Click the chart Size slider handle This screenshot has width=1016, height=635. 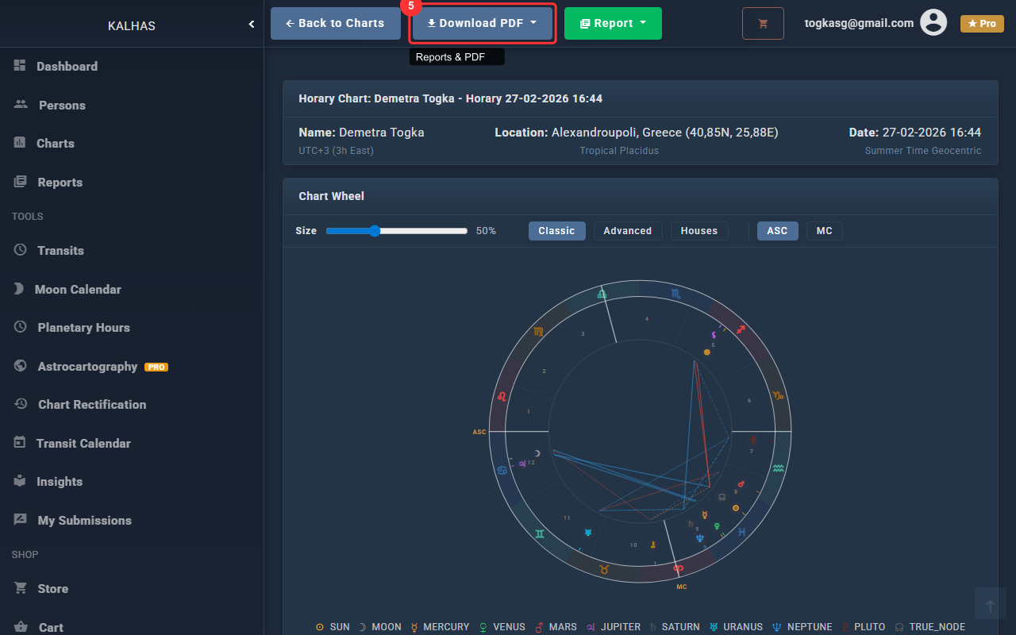pos(375,231)
